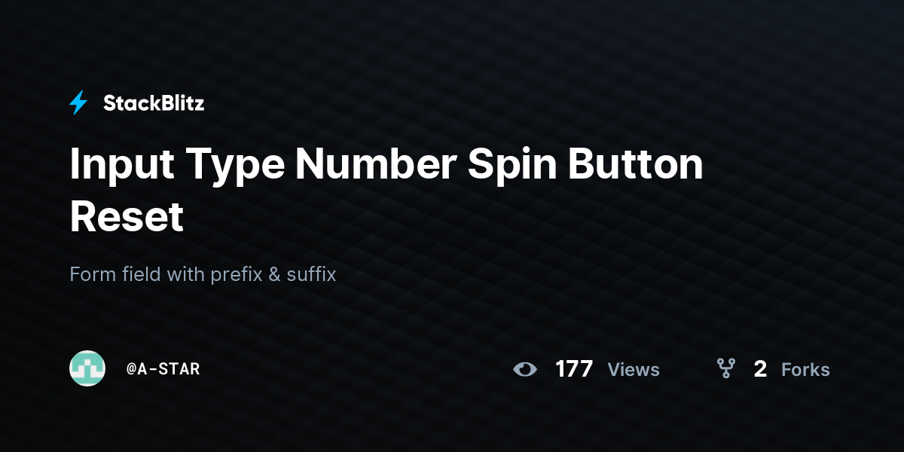
Task: Click the forks branch icon
Action: [x=726, y=368]
